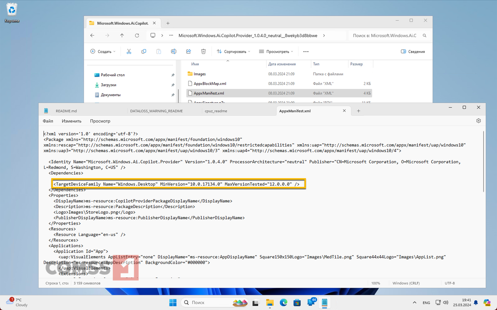Select the AppxBlockMap.xml file
The width and height of the screenshot is (497, 310).
point(279,84)
